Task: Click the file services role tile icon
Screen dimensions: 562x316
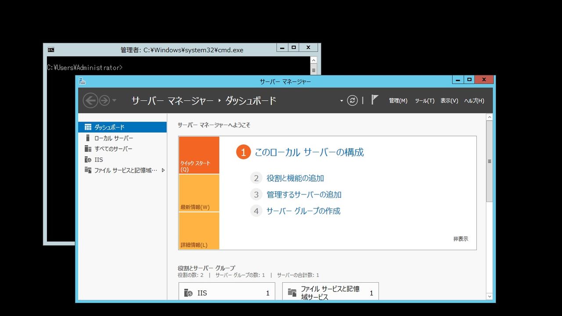Action: (292, 293)
